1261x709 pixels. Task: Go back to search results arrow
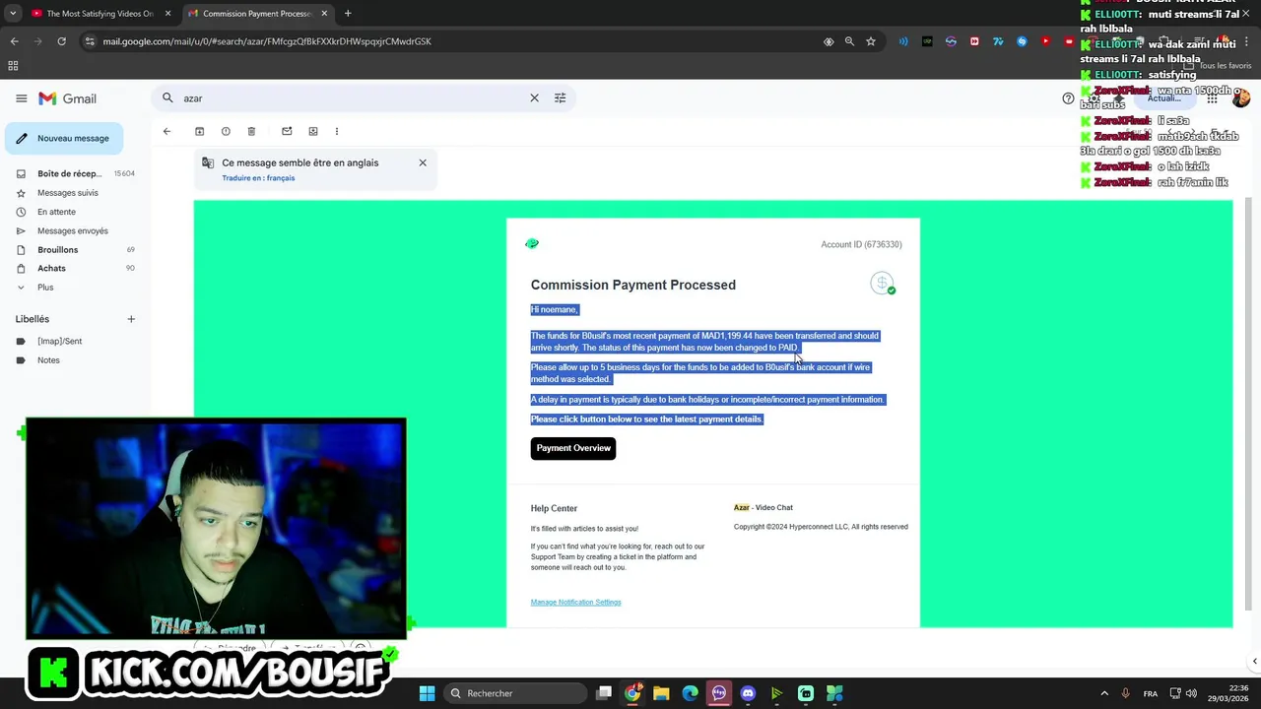pyautogui.click(x=166, y=131)
